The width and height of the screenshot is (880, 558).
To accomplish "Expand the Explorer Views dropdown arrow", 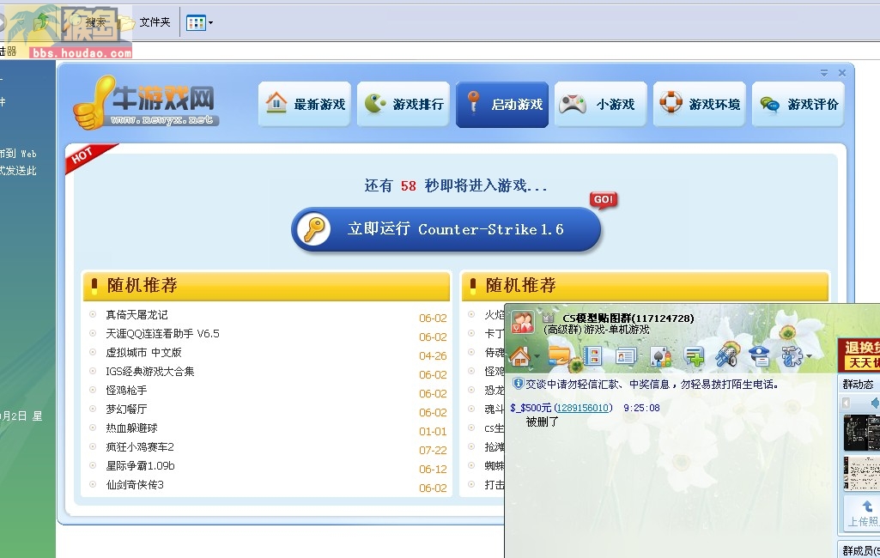I will tap(210, 23).
